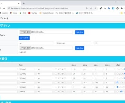Click the size_x column header

coord(96,65)
